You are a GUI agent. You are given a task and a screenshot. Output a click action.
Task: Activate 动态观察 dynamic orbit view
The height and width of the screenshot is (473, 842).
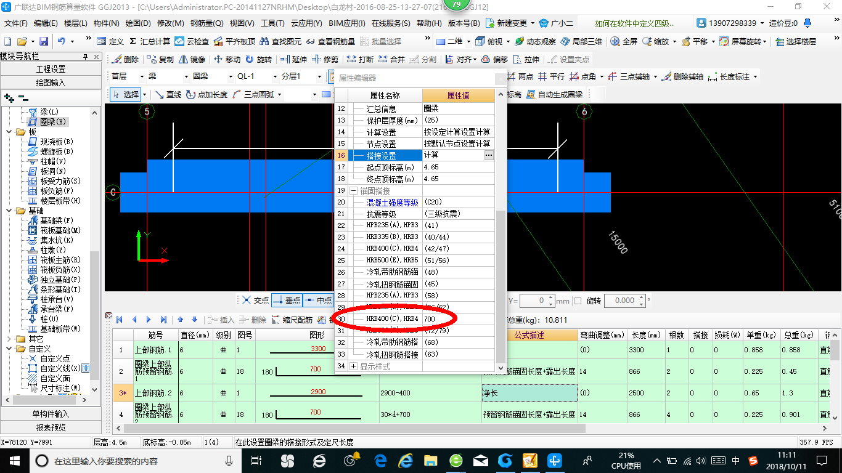[x=535, y=41]
